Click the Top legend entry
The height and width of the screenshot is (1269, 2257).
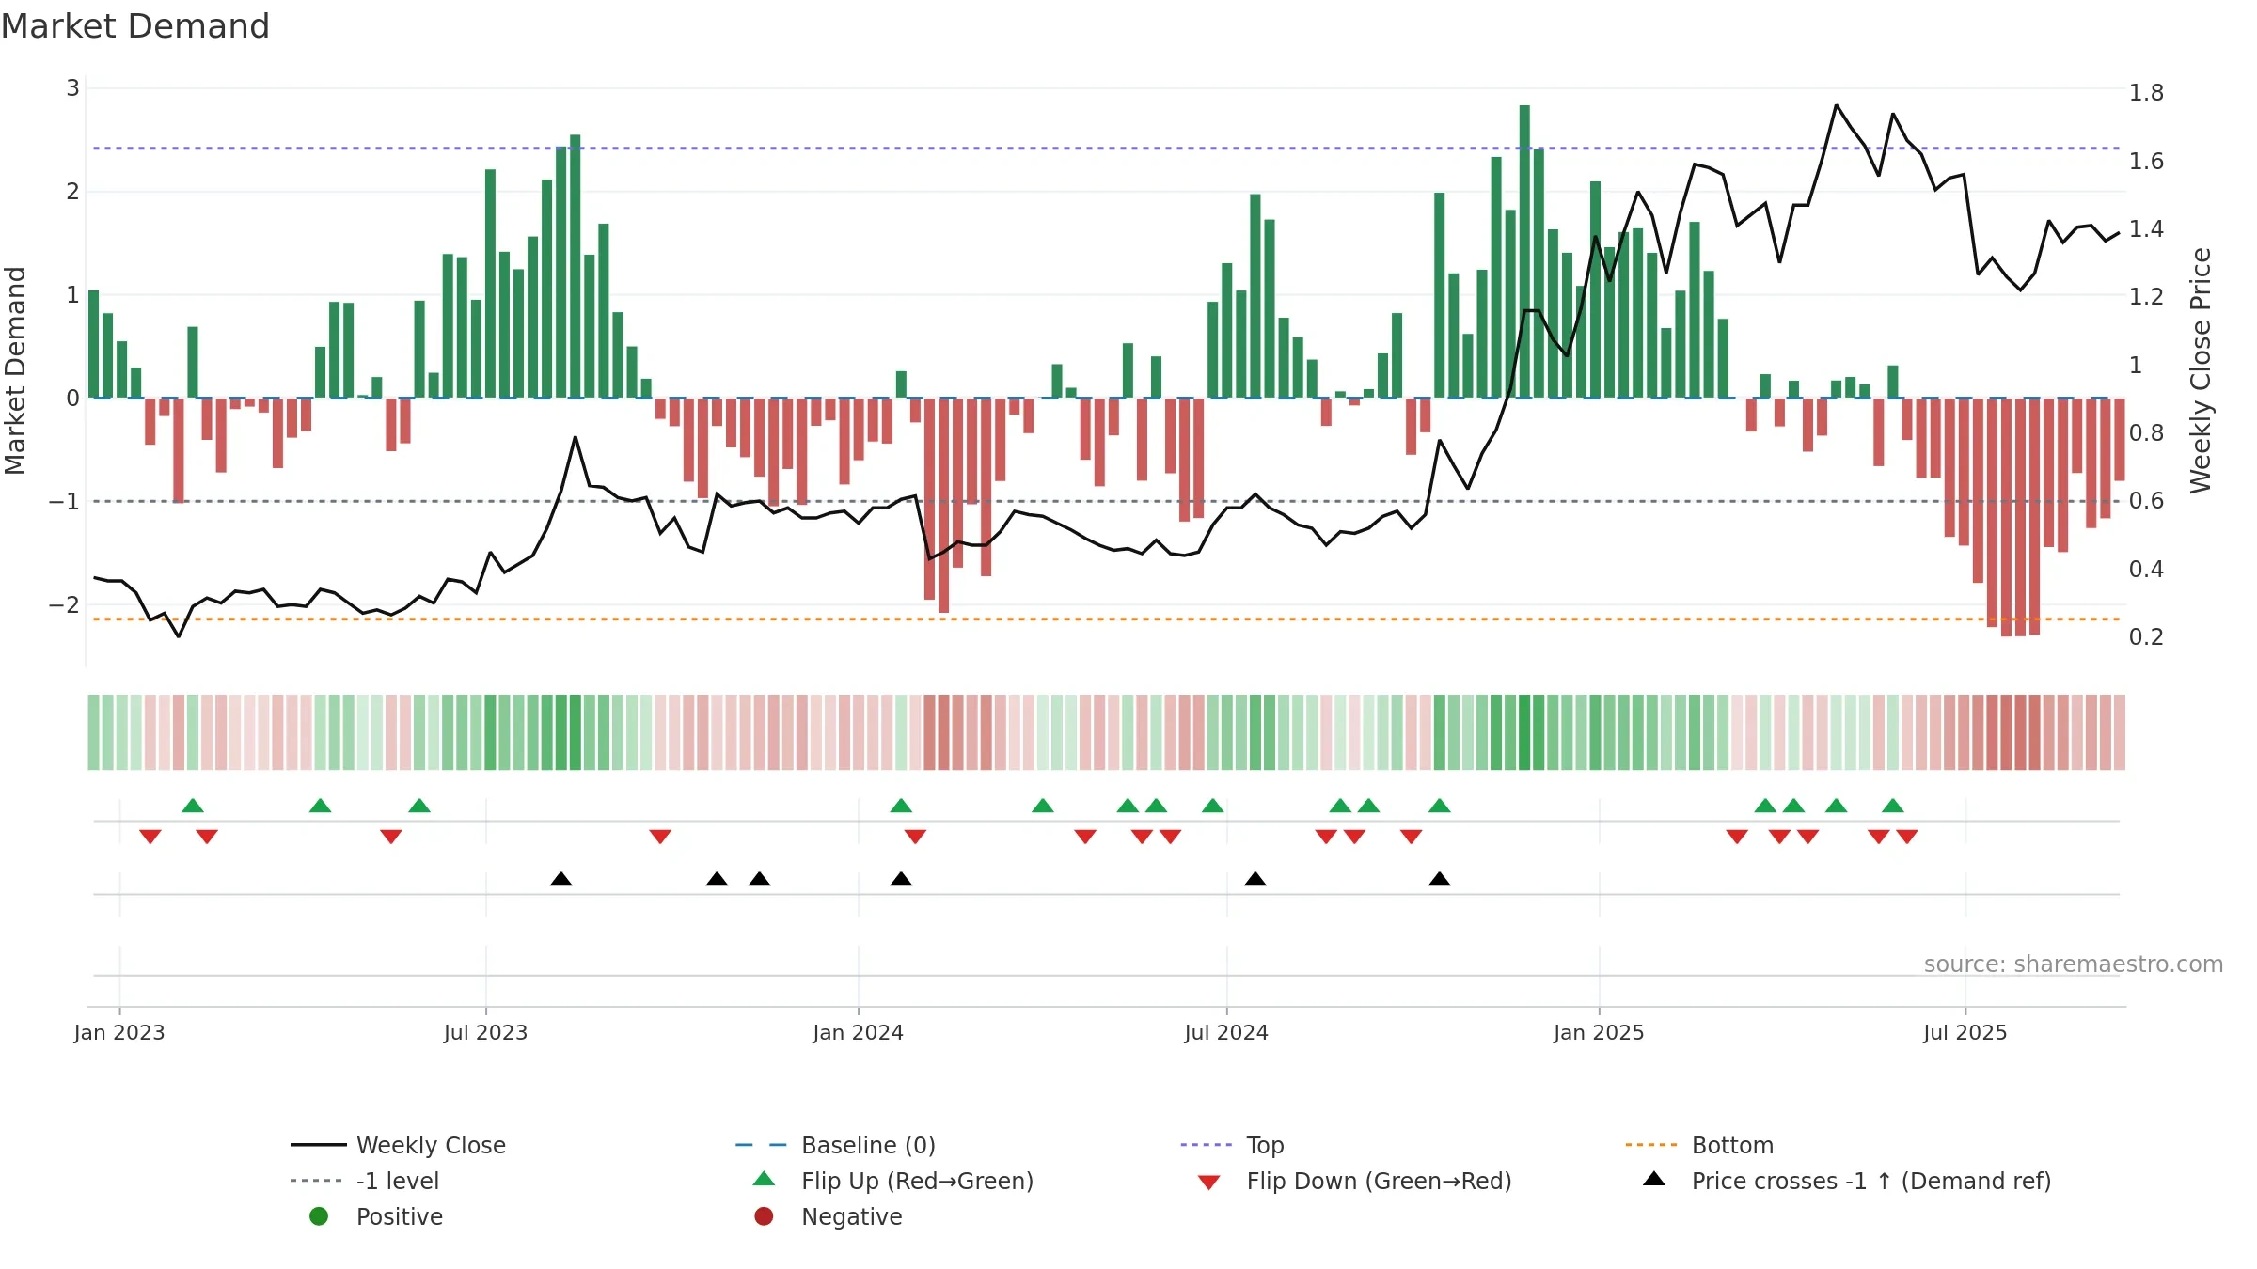coord(1232,1145)
